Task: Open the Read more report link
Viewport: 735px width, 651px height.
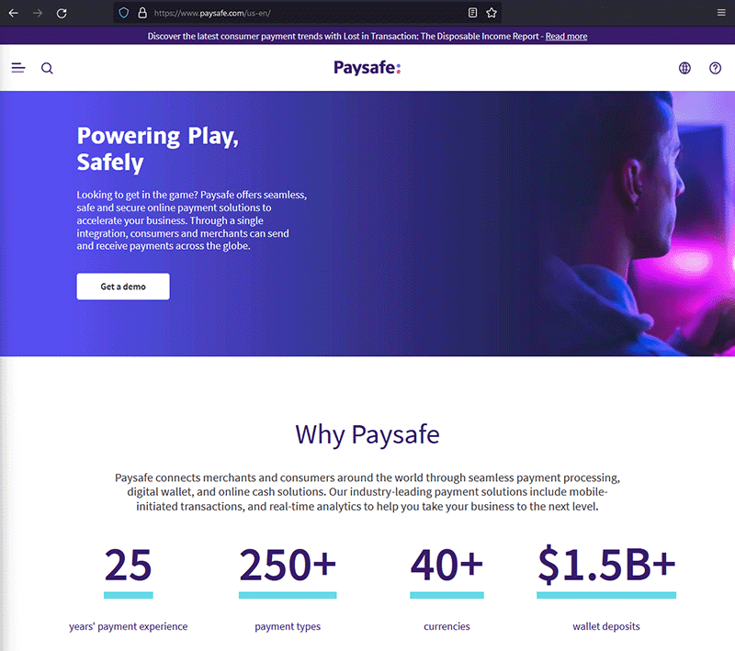Action: point(566,36)
